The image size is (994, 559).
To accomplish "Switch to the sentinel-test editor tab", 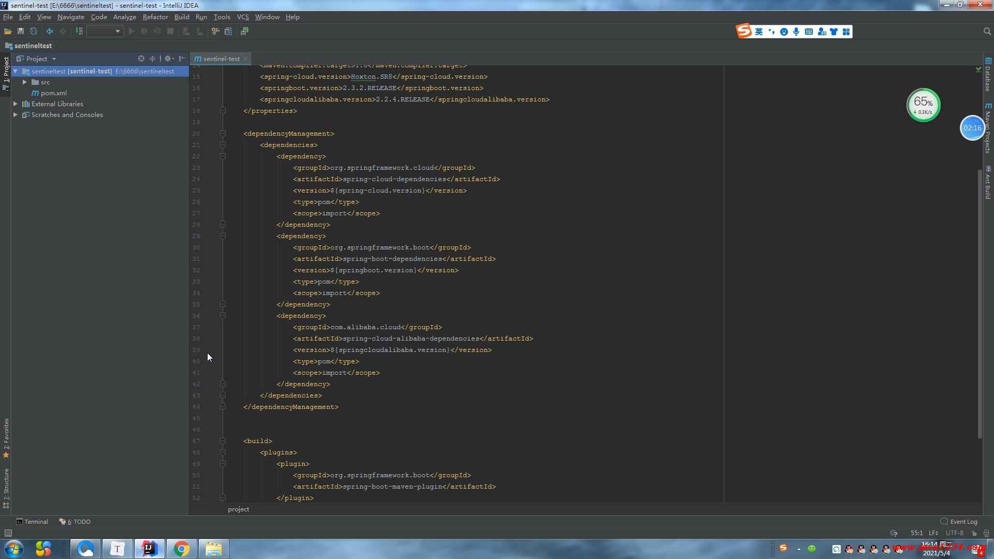I will point(221,59).
